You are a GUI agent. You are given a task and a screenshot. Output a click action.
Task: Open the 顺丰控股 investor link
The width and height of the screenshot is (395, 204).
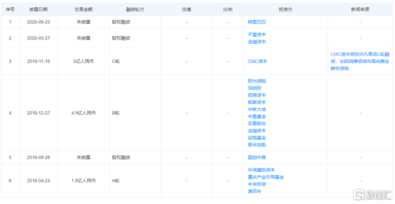coord(257,145)
